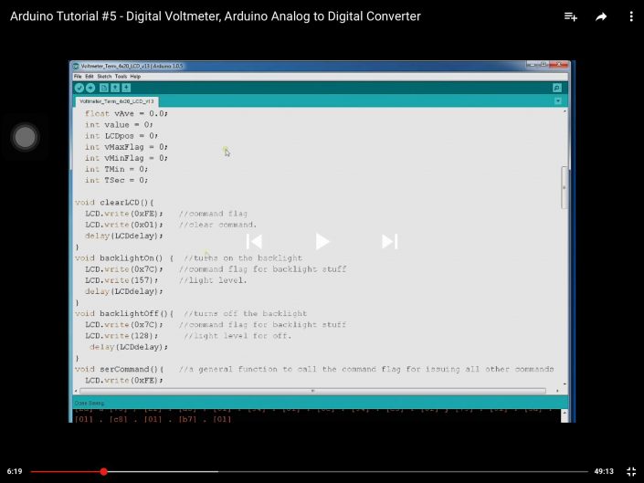Viewport: 644px width, 483px height.
Task: Click the 'void backlightOn()' code line
Action: tap(124, 258)
